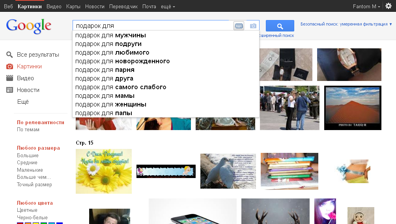This screenshot has height=224, width=396.
Task: Open the yellow daisies birthday thumbnail
Action: tap(104, 171)
